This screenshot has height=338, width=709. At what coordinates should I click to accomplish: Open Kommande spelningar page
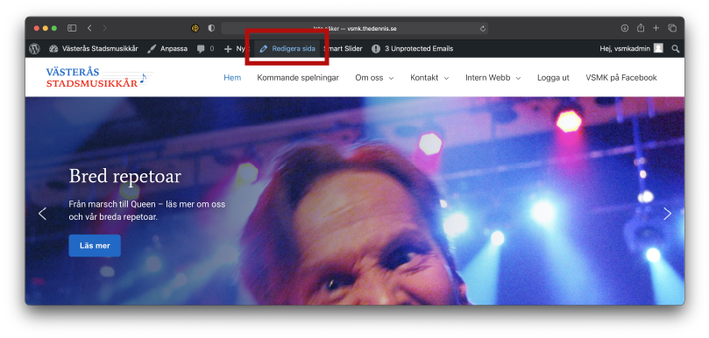298,78
